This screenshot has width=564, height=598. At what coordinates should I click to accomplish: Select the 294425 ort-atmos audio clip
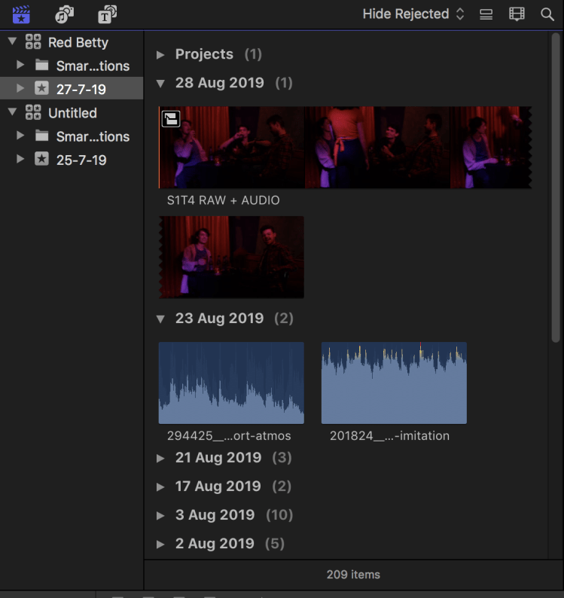point(231,383)
